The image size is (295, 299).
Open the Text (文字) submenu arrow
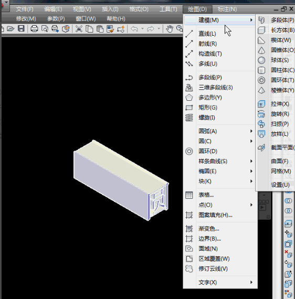click(251, 282)
